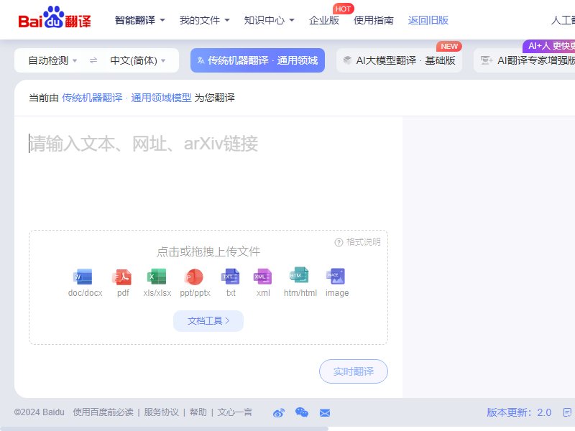Select the image file icon
This screenshot has height=431, width=575.
point(336,277)
